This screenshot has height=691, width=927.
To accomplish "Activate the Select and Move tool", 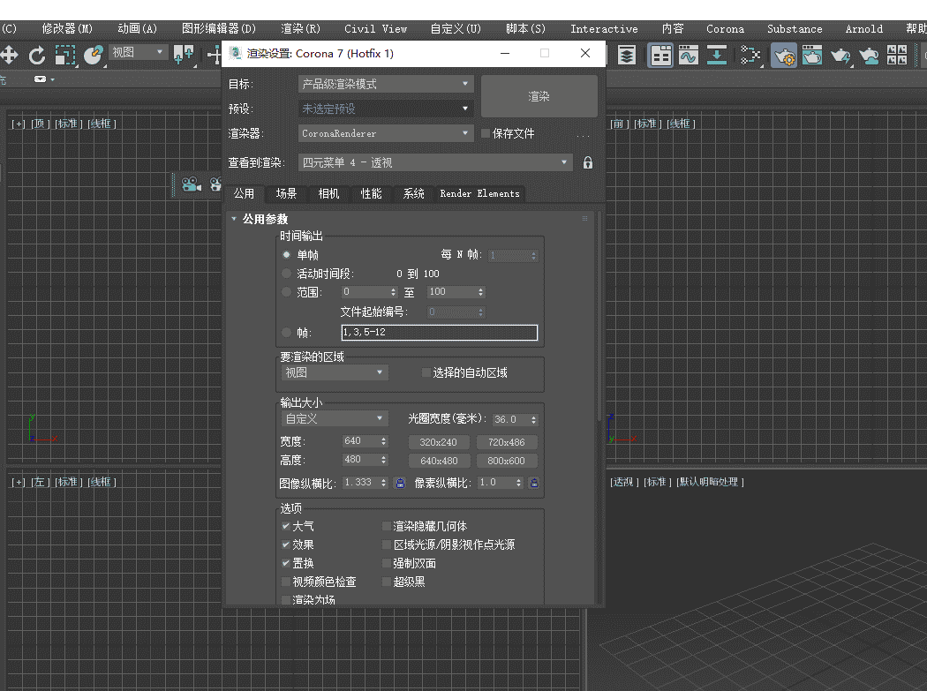I will pos(9,56).
